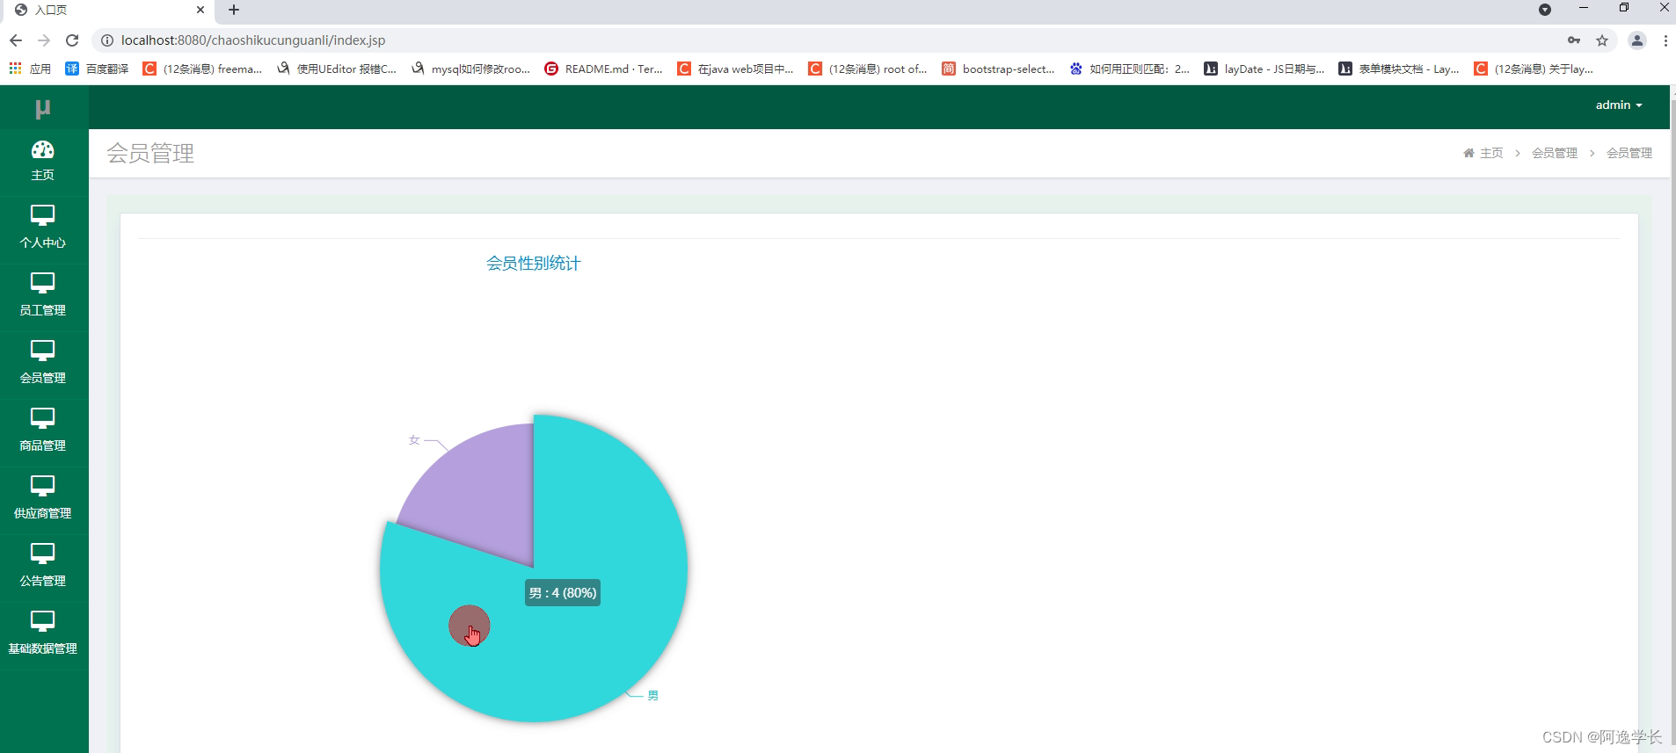This screenshot has width=1676, height=753.
Task: Open the 关于lay... bookmark
Action: [x=1534, y=69]
